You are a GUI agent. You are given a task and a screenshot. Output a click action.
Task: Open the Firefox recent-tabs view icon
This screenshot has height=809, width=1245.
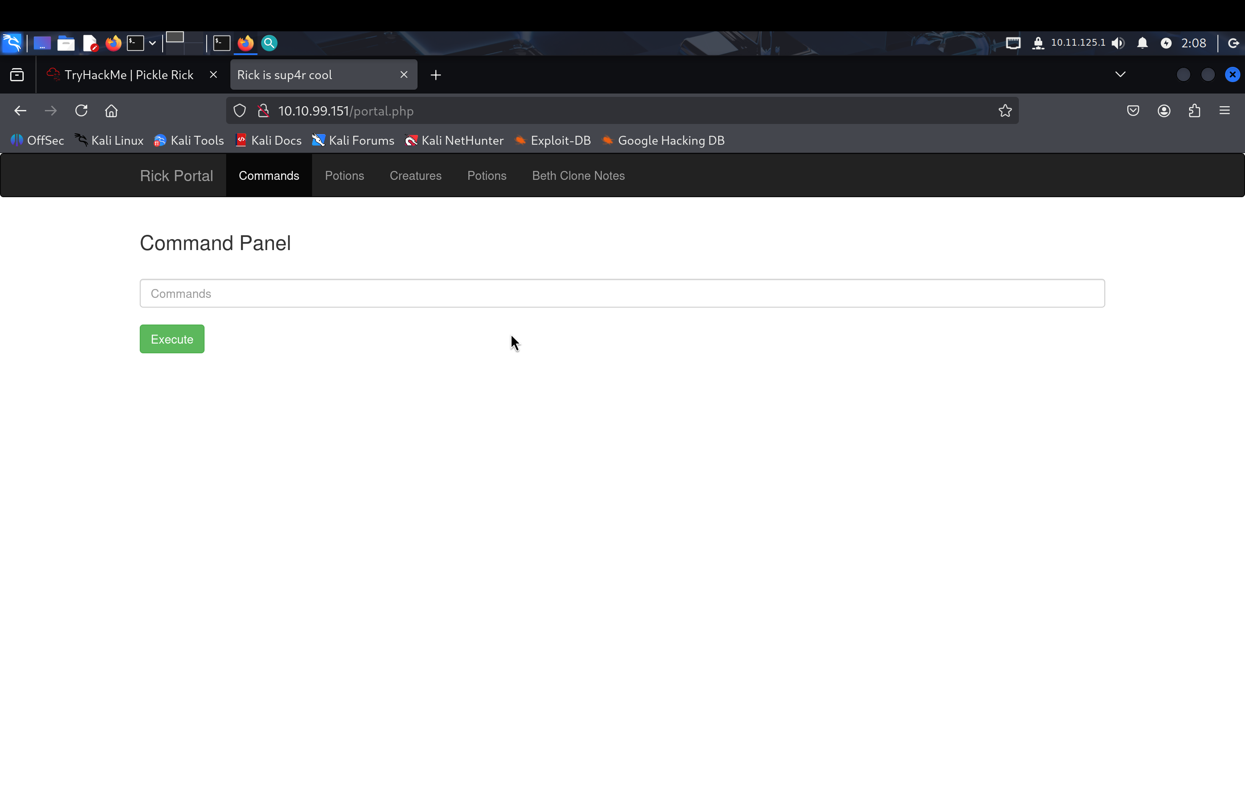(17, 75)
